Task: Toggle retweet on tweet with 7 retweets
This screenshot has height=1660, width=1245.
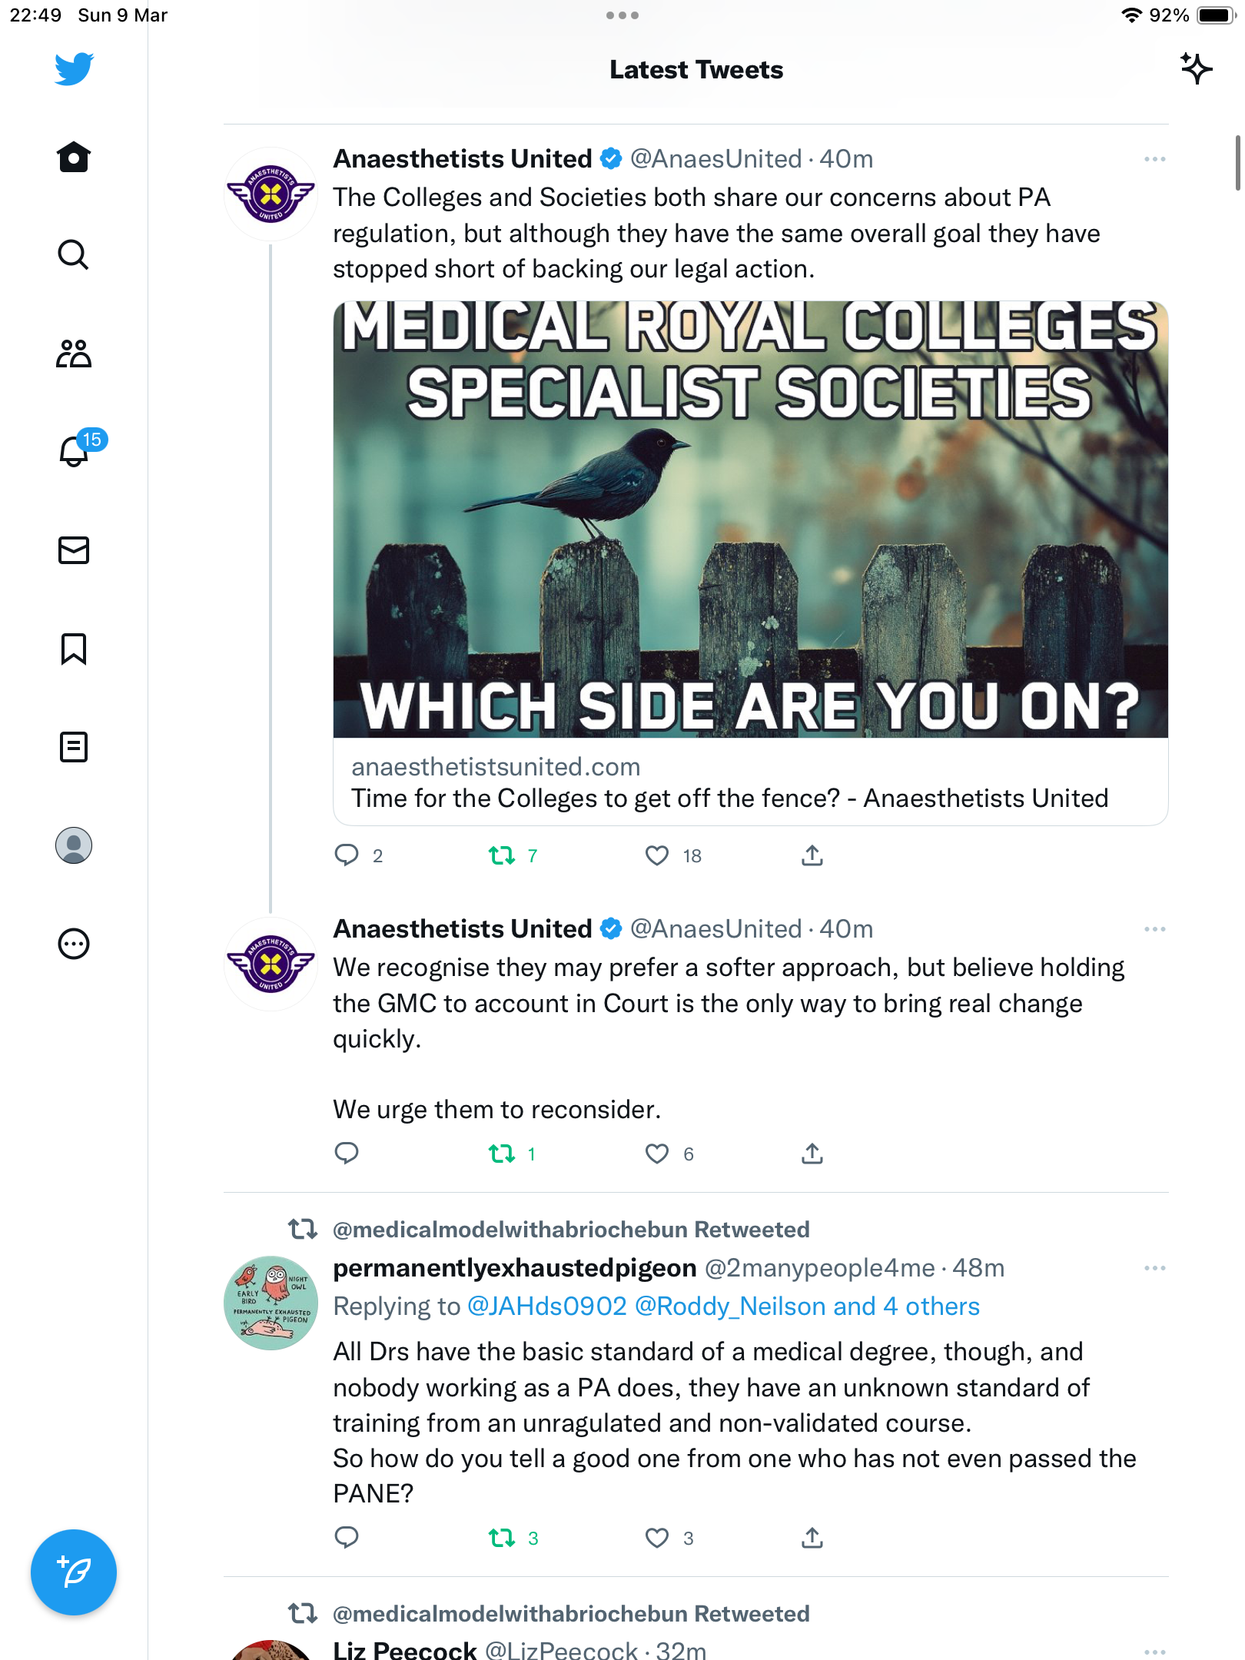Action: point(502,855)
